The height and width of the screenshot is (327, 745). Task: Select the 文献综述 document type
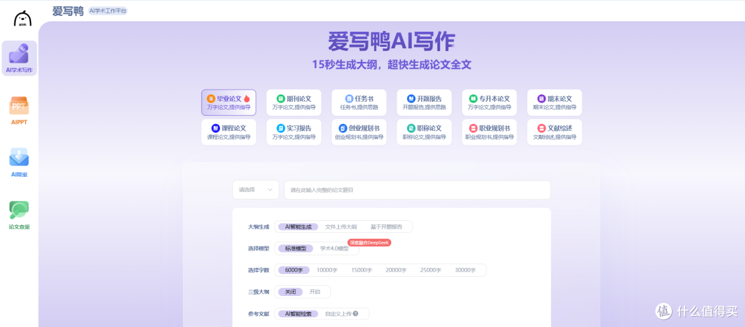[x=555, y=131]
